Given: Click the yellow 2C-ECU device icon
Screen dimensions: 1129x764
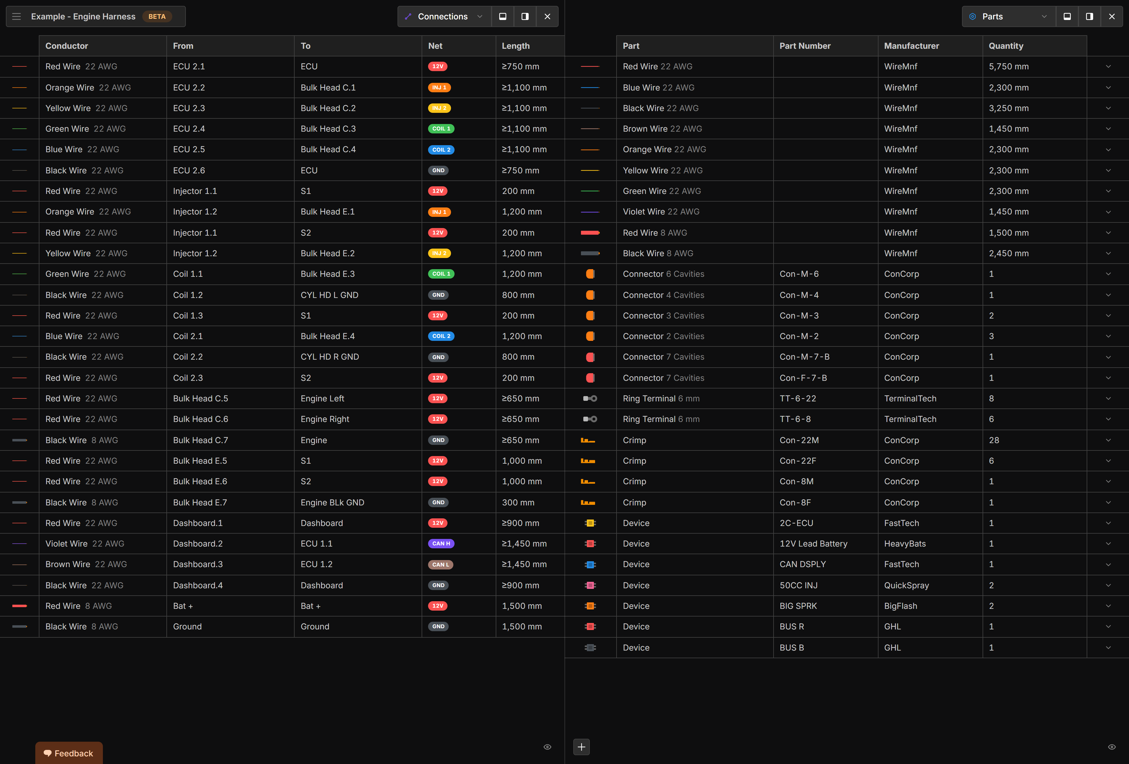Looking at the screenshot, I should point(590,523).
